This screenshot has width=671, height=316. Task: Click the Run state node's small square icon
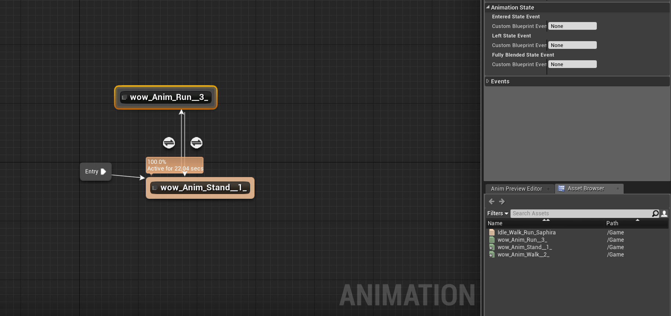[x=124, y=97]
